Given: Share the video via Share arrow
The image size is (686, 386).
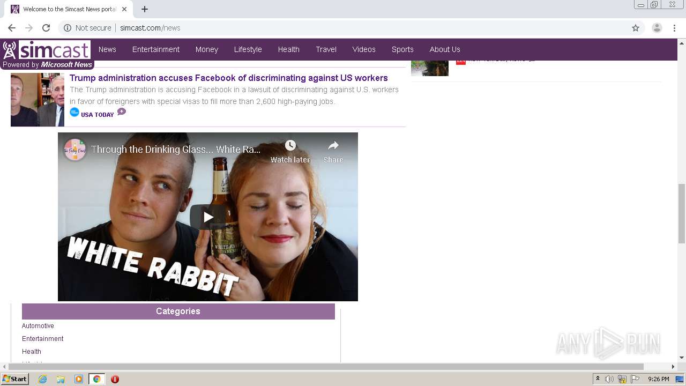Looking at the screenshot, I should pos(333,145).
